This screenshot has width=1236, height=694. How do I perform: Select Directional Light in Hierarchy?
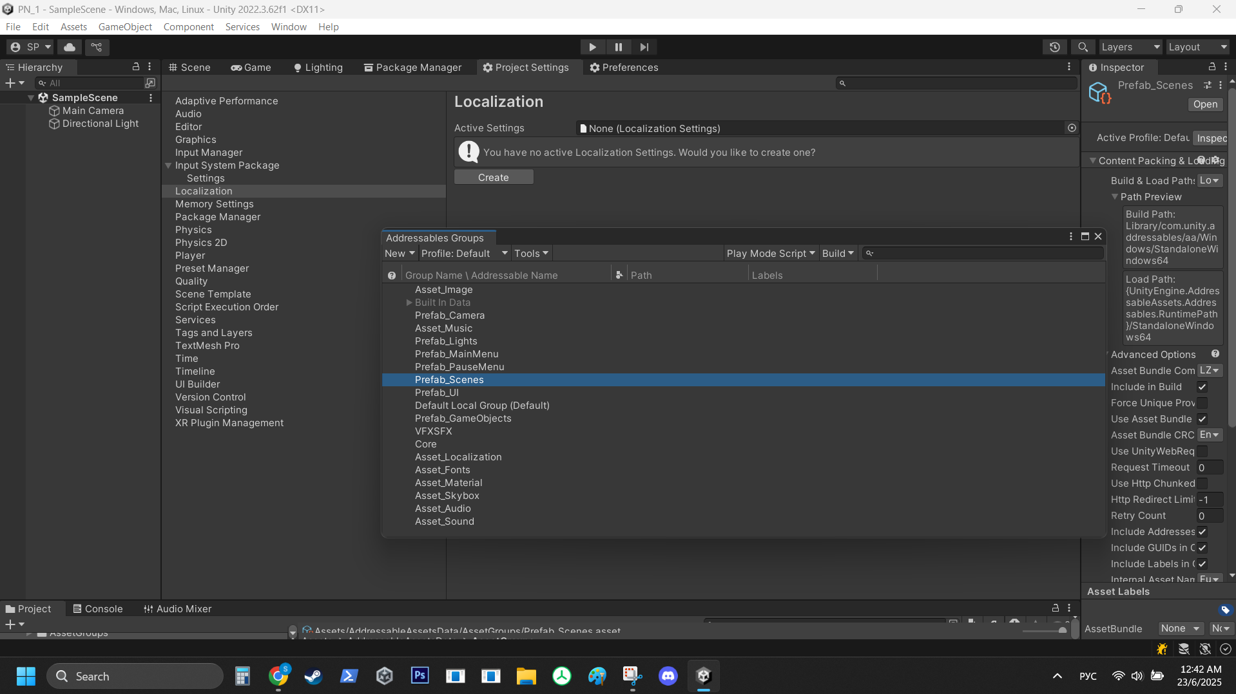100,124
